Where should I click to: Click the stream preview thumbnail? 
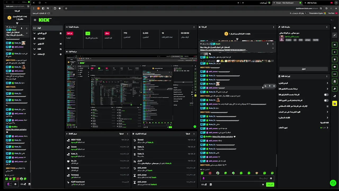coord(131,92)
